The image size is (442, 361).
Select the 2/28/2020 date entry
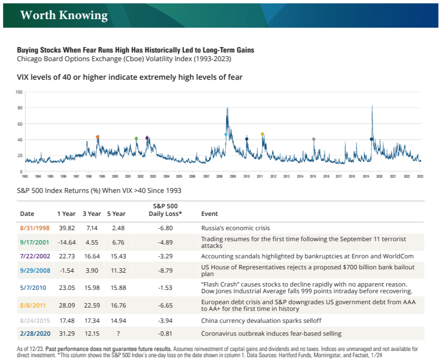pyautogui.click(x=35, y=334)
